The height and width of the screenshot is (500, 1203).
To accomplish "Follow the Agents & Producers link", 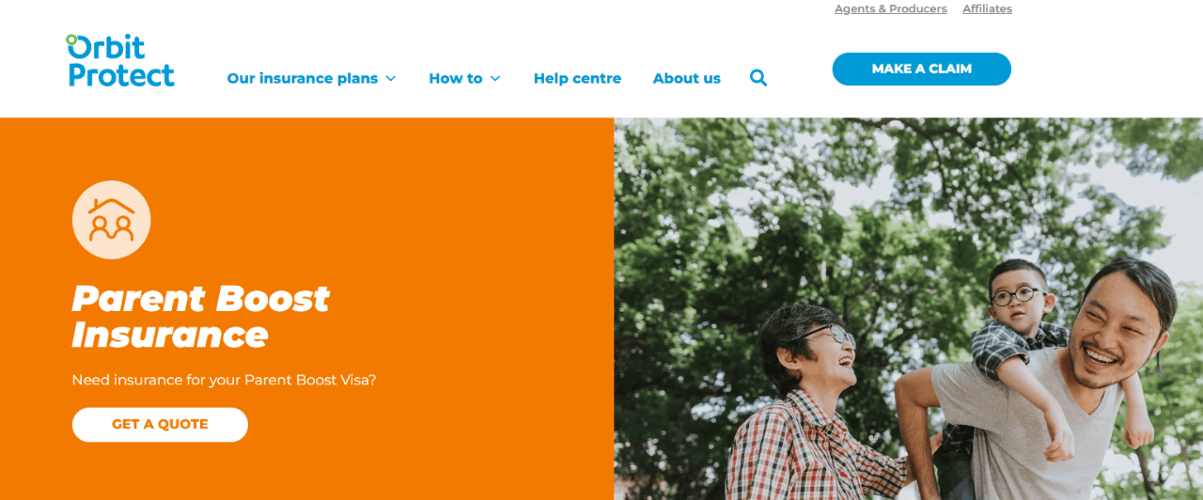I will click(891, 8).
